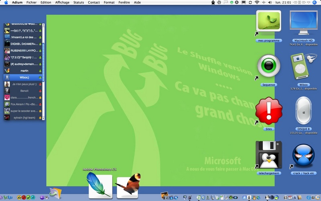
Task: Click the Adium duck status icon in menu bar
Action: 213,2
